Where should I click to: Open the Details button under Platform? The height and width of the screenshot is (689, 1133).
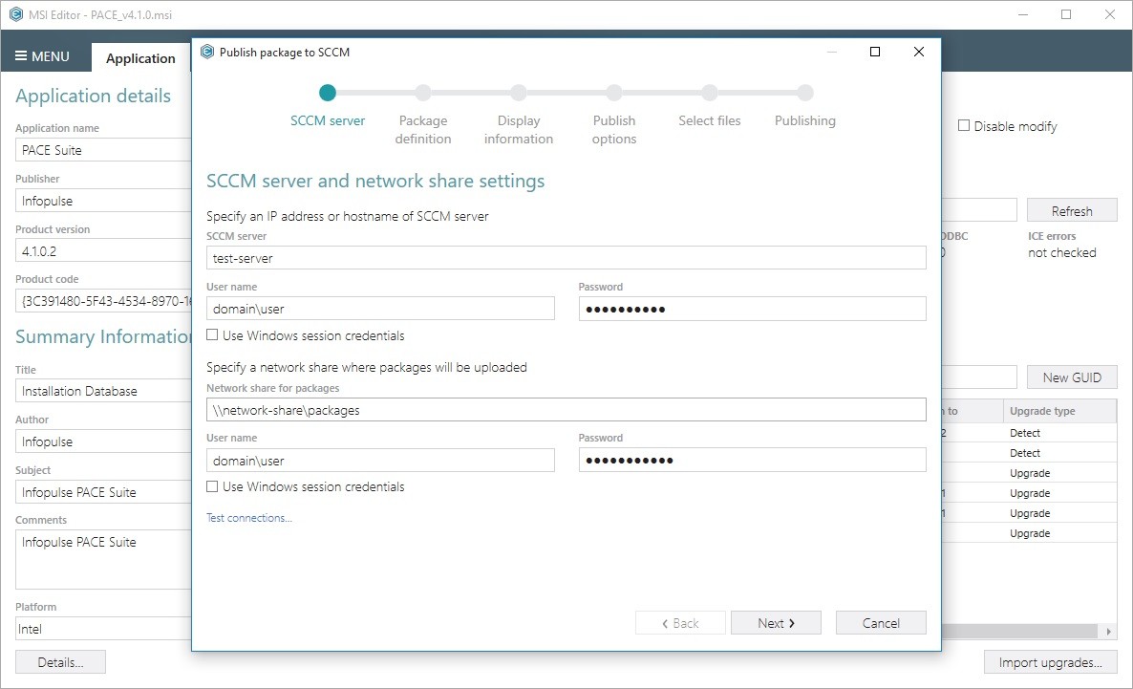[61, 662]
